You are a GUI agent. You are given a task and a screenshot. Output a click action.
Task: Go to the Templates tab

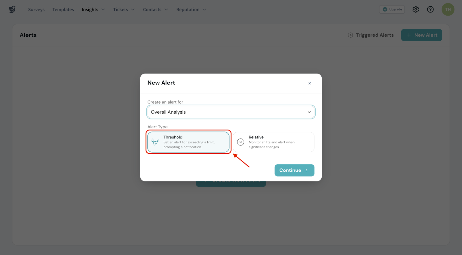point(63,10)
